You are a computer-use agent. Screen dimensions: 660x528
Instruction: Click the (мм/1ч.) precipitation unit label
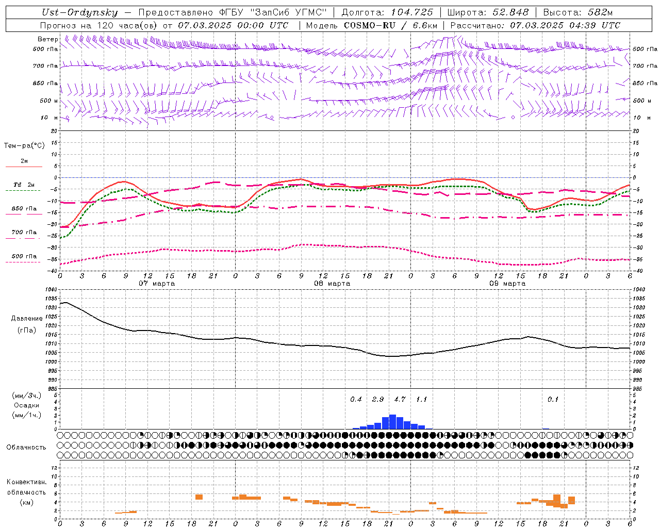27,415
